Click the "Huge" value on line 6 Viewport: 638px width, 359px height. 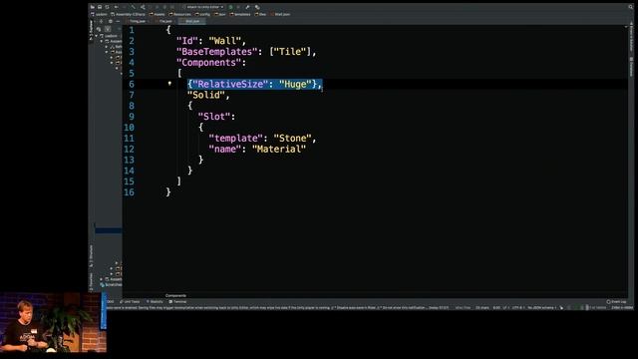click(x=296, y=84)
